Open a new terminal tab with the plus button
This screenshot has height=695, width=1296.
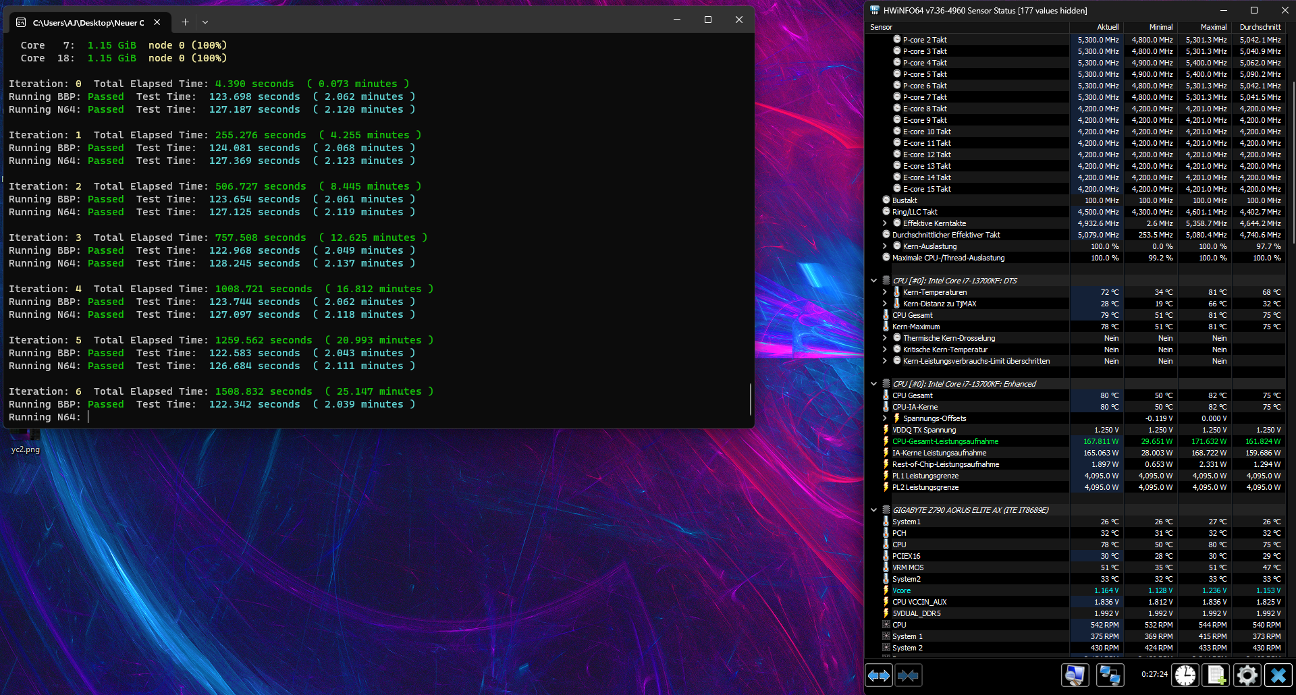click(185, 22)
